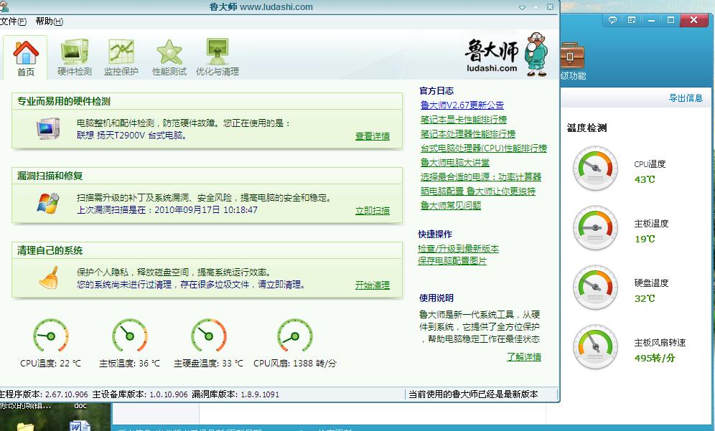Click the Ludashi mascot character icon
The width and height of the screenshot is (715, 431).
click(x=536, y=54)
